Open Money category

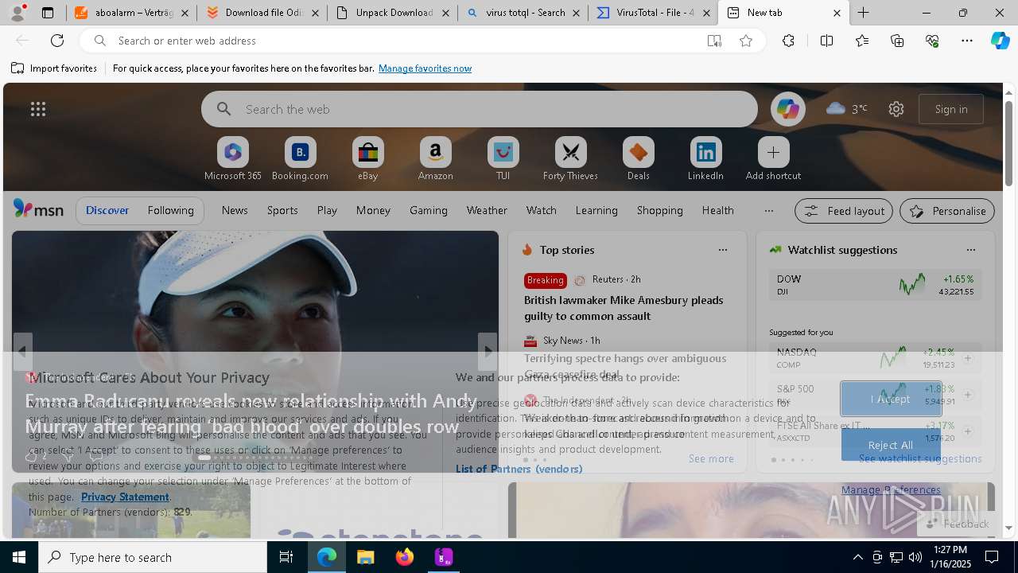373,210
